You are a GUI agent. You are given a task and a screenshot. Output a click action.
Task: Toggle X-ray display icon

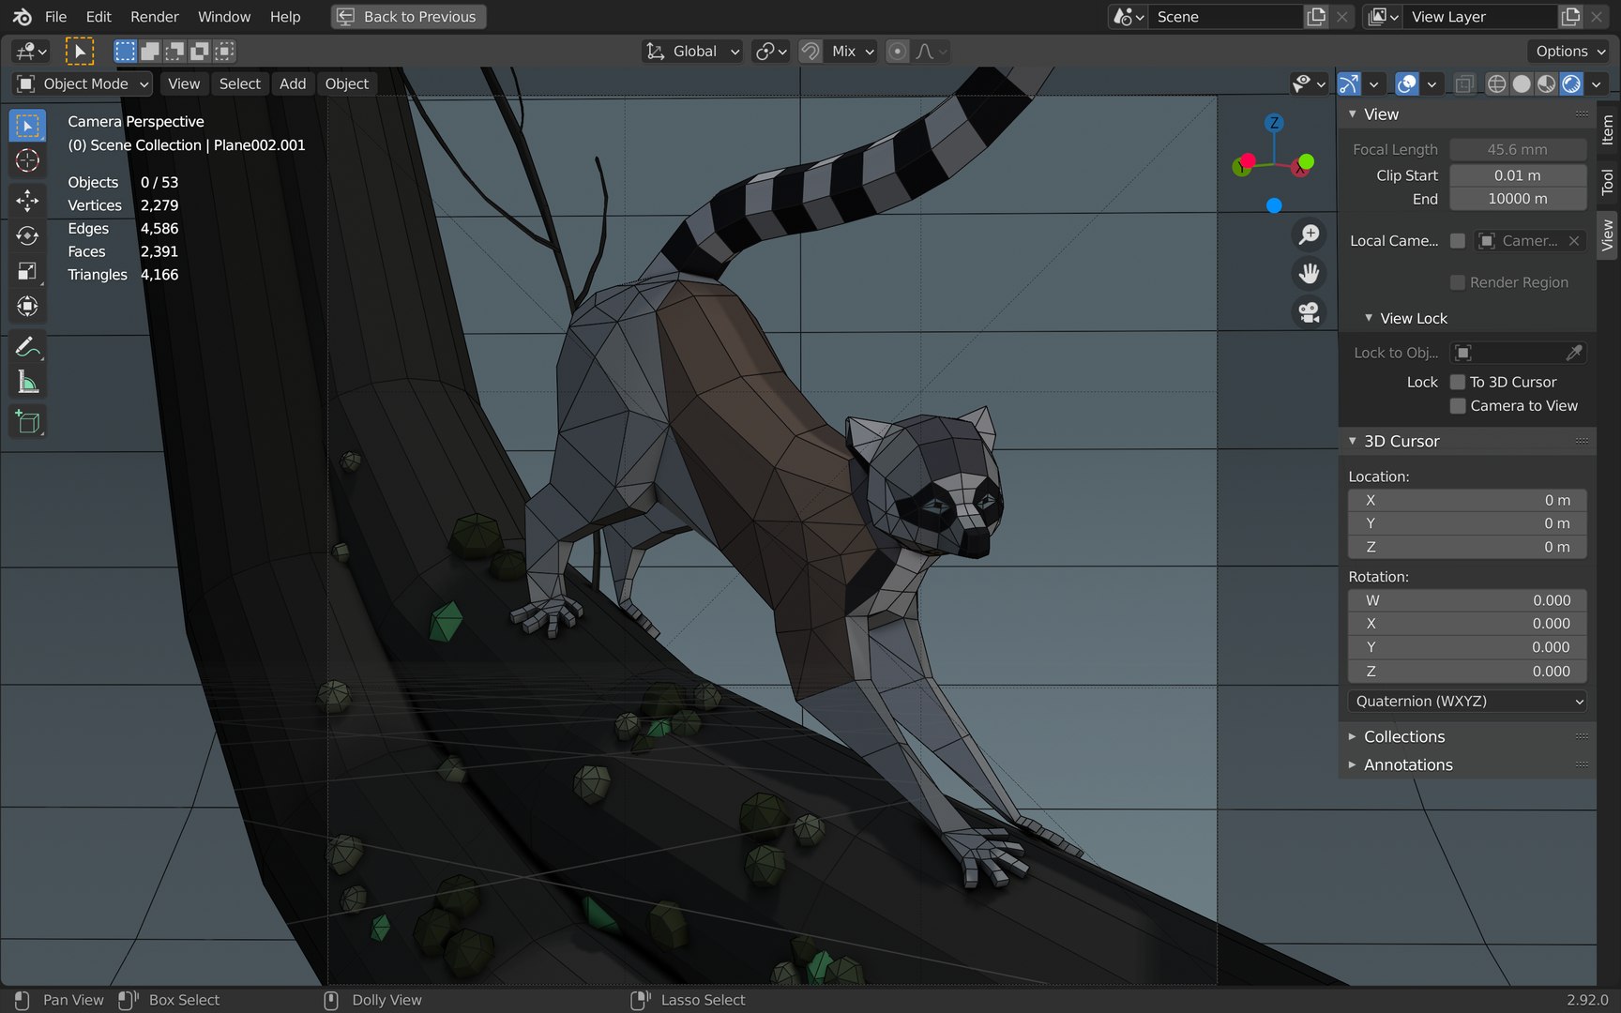point(1463,83)
